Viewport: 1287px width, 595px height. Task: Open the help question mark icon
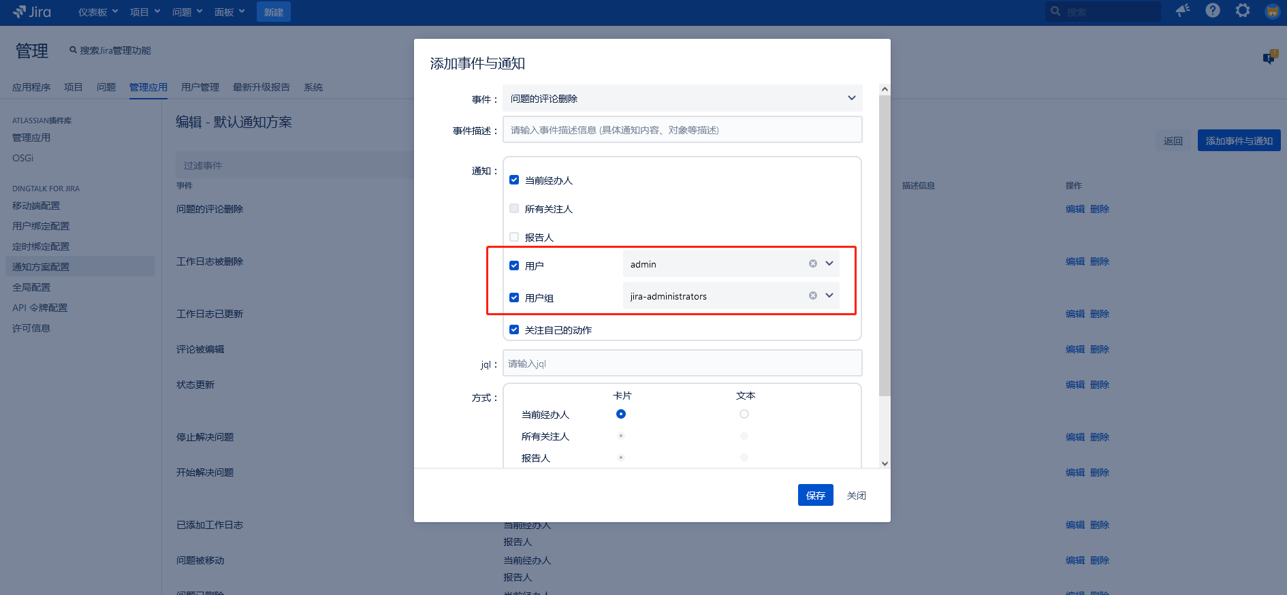tap(1213, 10)
